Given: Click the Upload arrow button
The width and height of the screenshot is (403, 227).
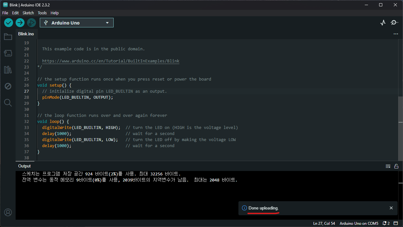Looking at the screenshot, I should tap(20, 23).
